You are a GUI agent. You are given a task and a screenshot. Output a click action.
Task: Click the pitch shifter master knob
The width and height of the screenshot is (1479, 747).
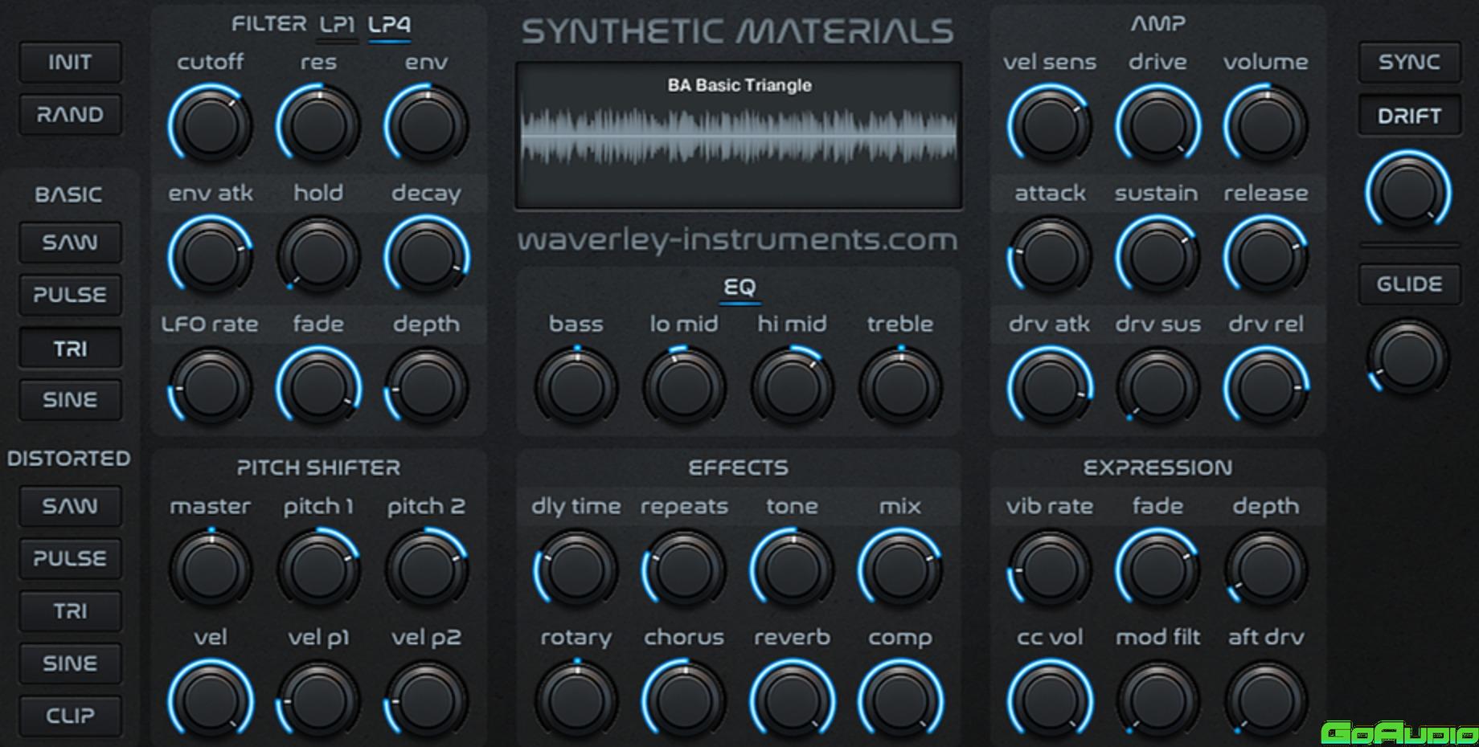coord(210,569)
